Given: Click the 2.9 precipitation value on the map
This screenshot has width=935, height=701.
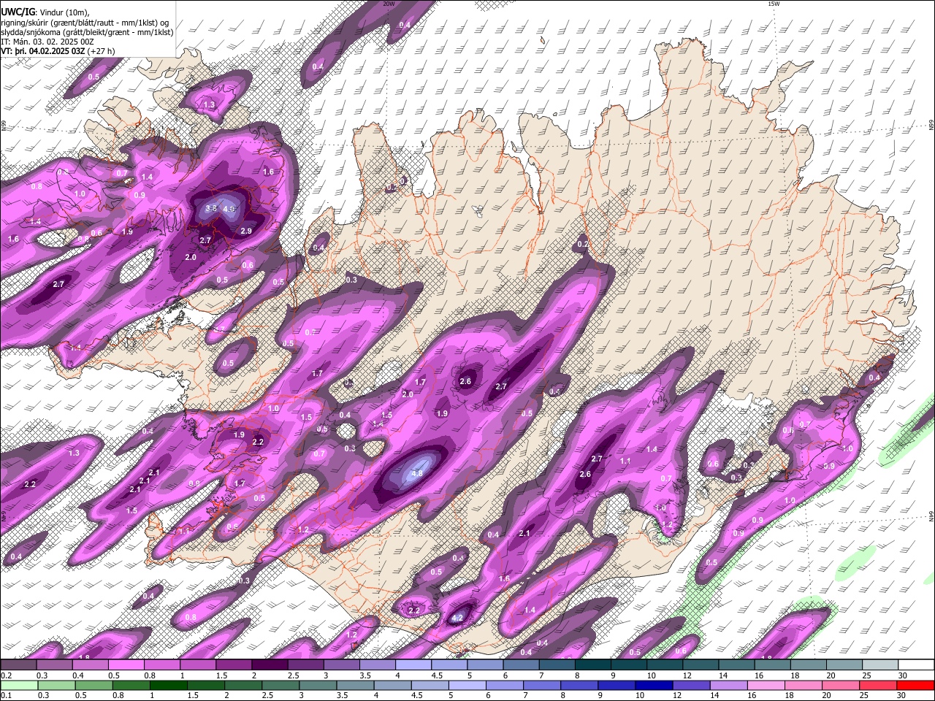Looking at the screenshot, I should [246, 231].
